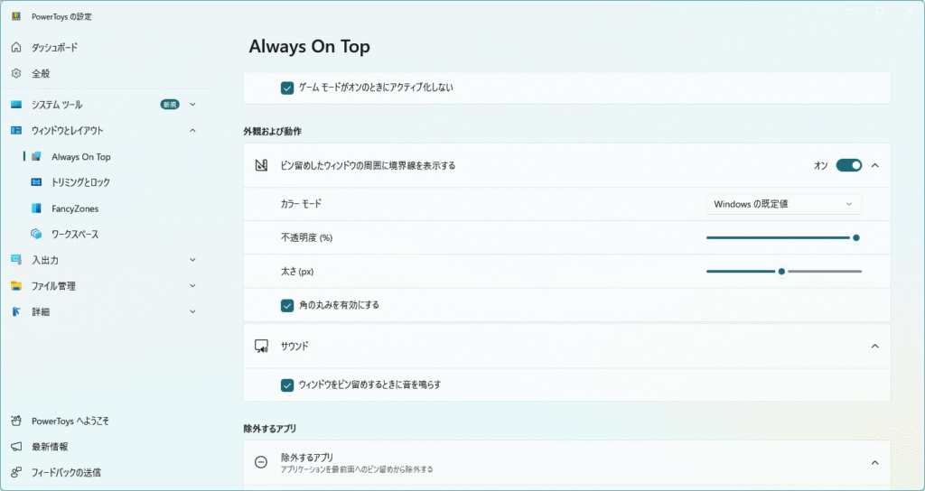Image resolution: width=925 pixels, height=491 pixels.
Task: Click the General settings gear icon
Action: (16, 74)
